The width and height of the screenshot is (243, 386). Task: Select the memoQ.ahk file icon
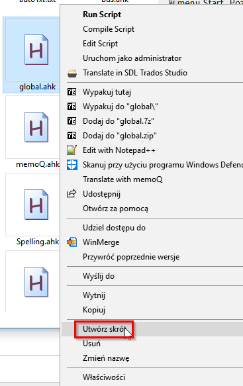click(36, 127)
